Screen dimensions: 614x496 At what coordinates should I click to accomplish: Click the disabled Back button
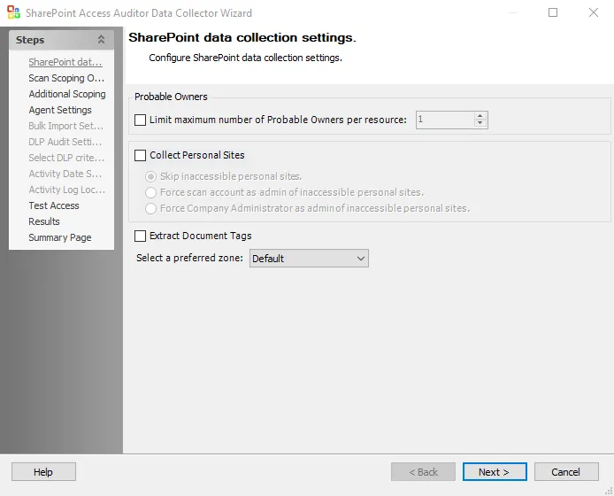[423, 472]
